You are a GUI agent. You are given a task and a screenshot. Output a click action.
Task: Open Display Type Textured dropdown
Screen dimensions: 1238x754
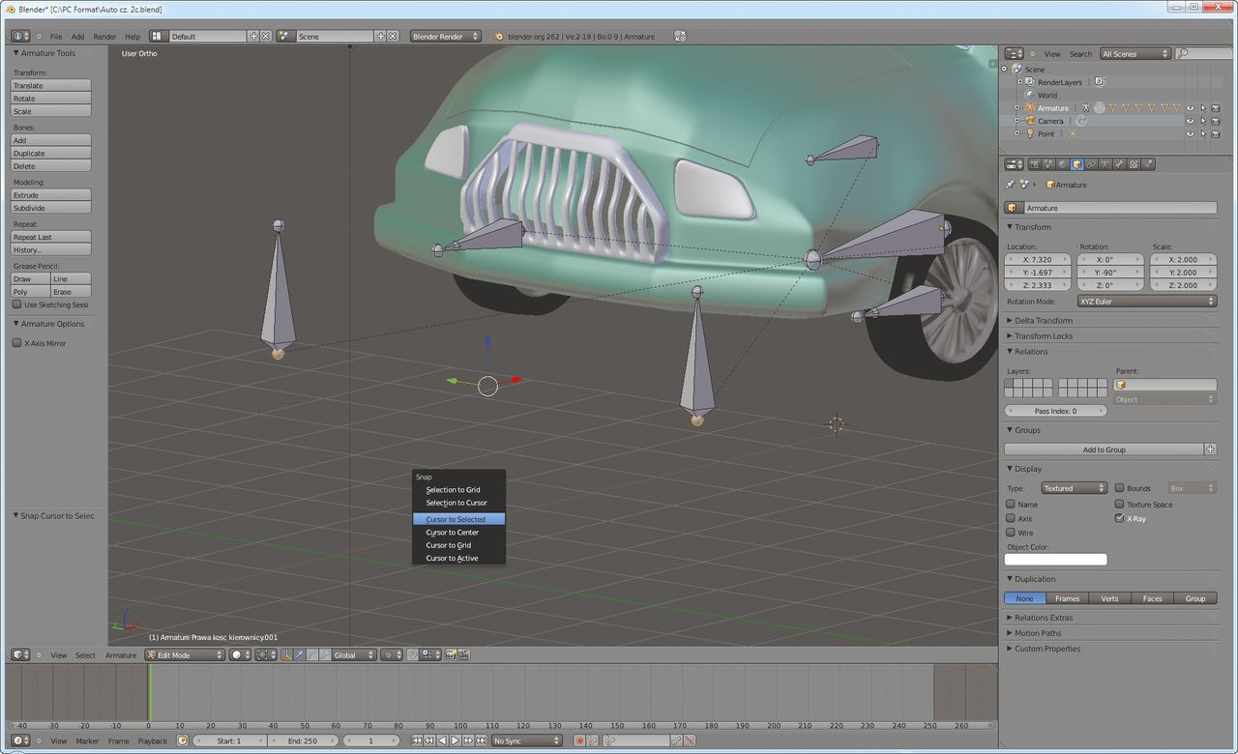[x=1075, y=488]
